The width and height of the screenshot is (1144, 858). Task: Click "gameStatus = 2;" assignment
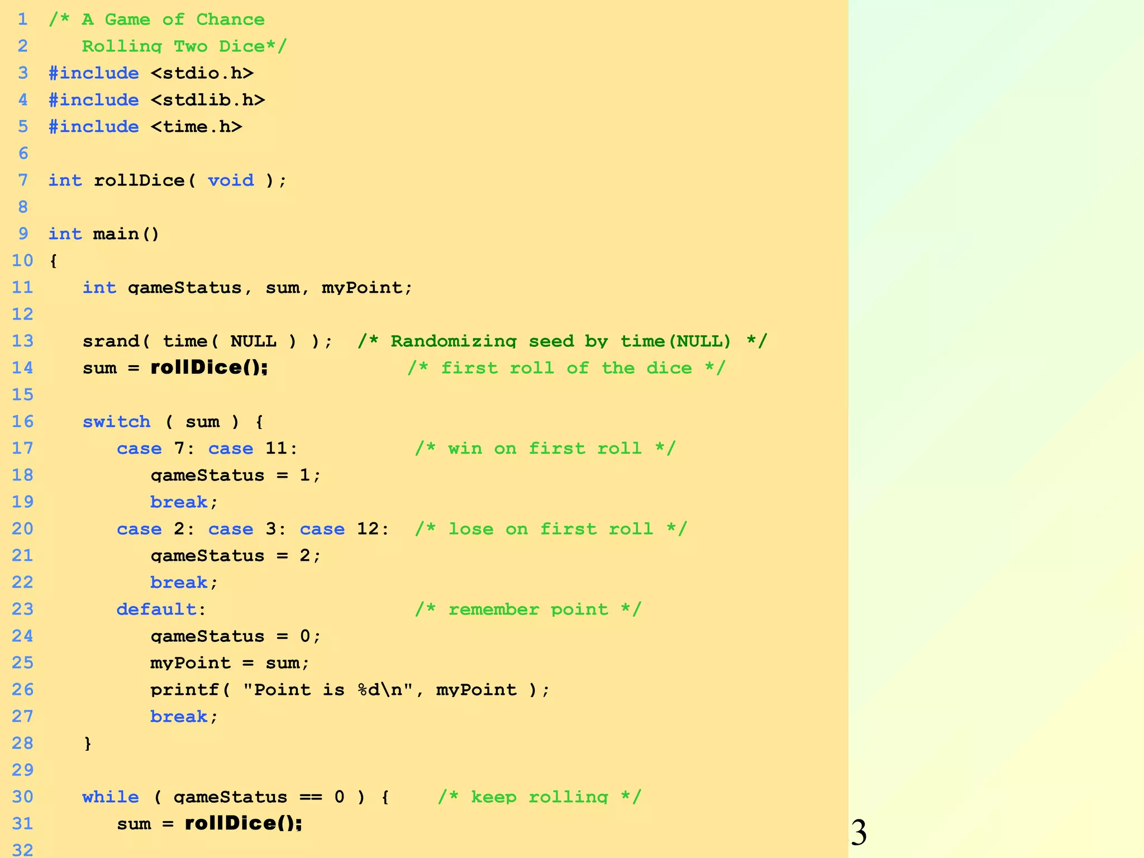click(236, 556)
